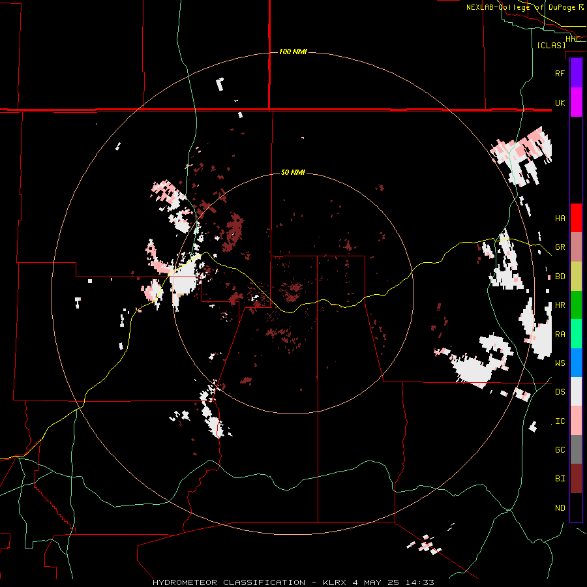Click the [CLAS] product label

(x=551, y=45)
